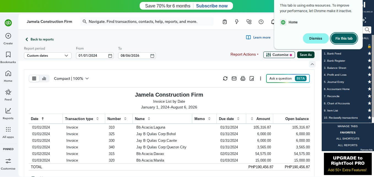Click the Customise sliders icon in sidebar
374x177 pixels.
(x=8, y=161)
